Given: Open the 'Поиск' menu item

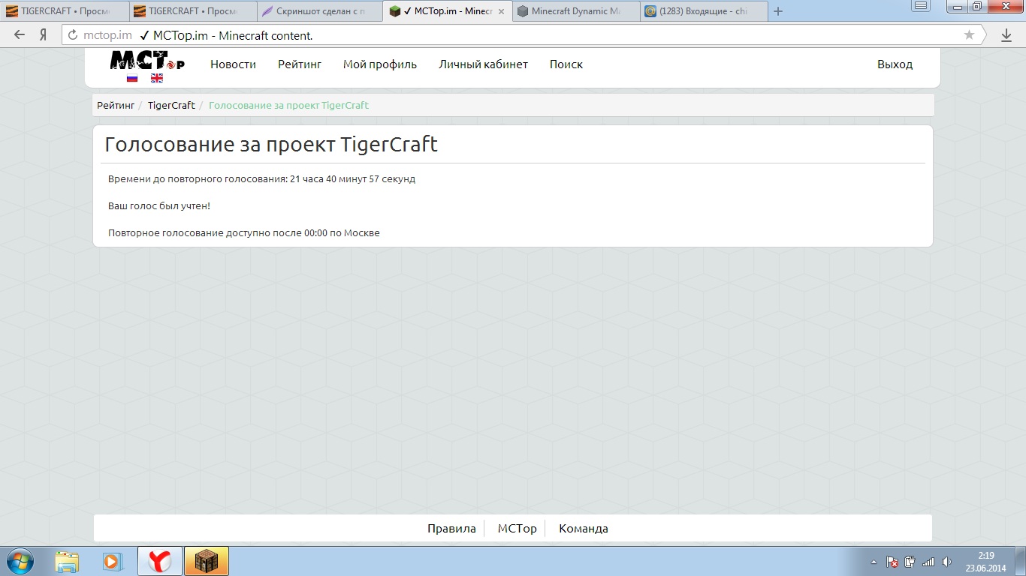Looking at the screenshot, I should 566,64.
